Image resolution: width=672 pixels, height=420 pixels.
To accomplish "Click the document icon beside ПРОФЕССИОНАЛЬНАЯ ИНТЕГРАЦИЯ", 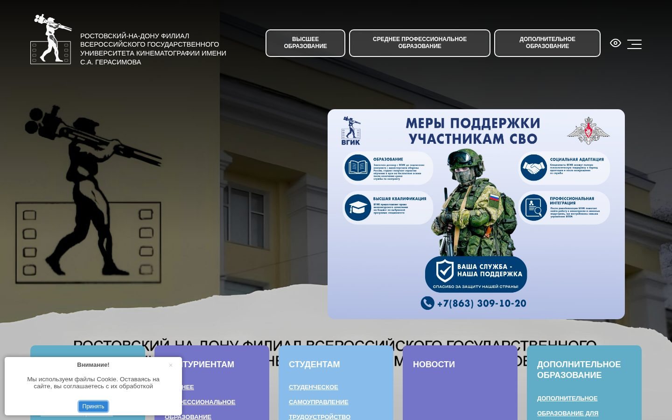I will 533,207.
